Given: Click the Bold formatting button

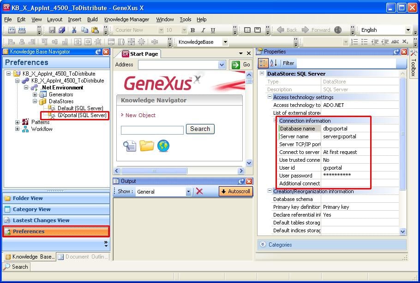Looking at the screenshot, I should [192, 30].
